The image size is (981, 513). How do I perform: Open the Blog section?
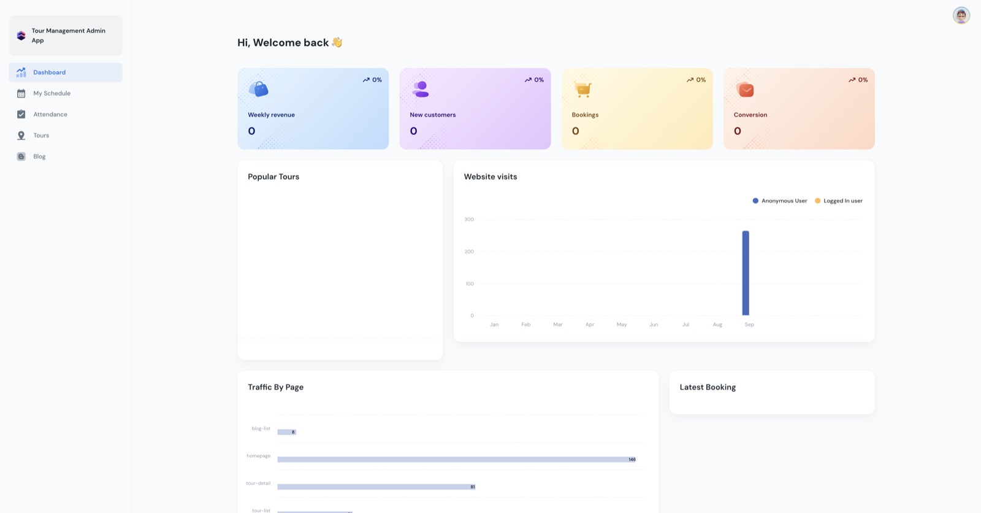(66, 156)
